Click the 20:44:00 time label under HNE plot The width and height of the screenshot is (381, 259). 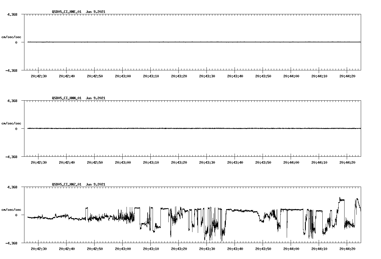[x=291, y=76]
